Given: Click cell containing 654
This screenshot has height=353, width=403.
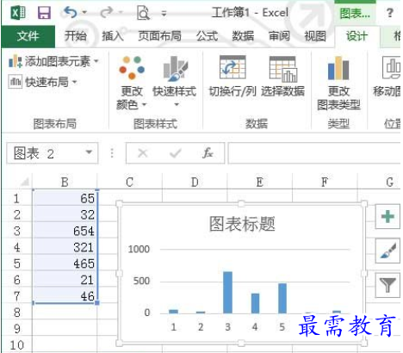Looking at the screenshot, I should tap(65, 231).
